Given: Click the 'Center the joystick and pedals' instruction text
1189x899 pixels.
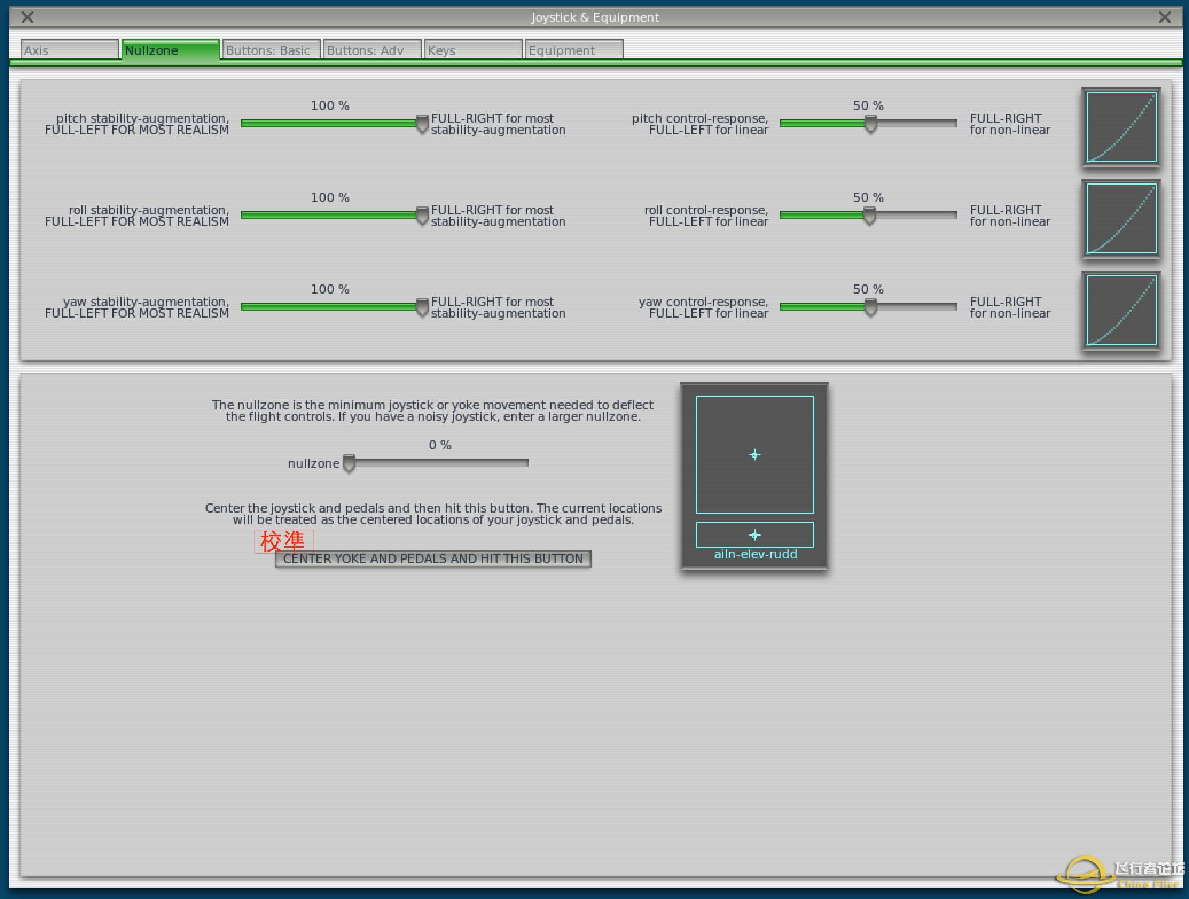Looking at the screenshot, I should pos(433,514).
